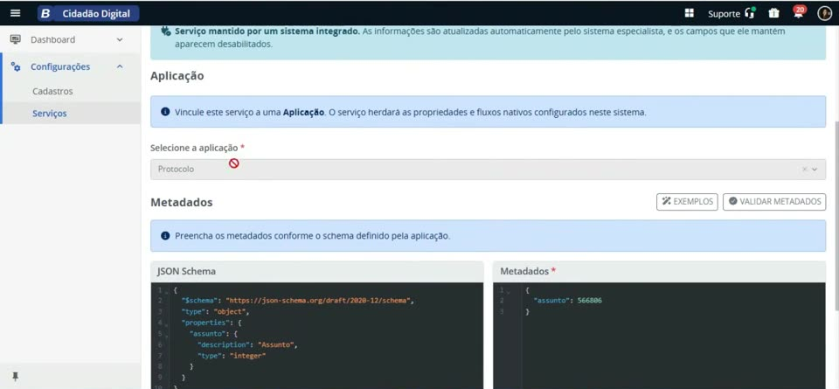Viewport: 839px width, 389px height.
Task: Click the info icon in the Metadados notice
Action: pos(165,235)
